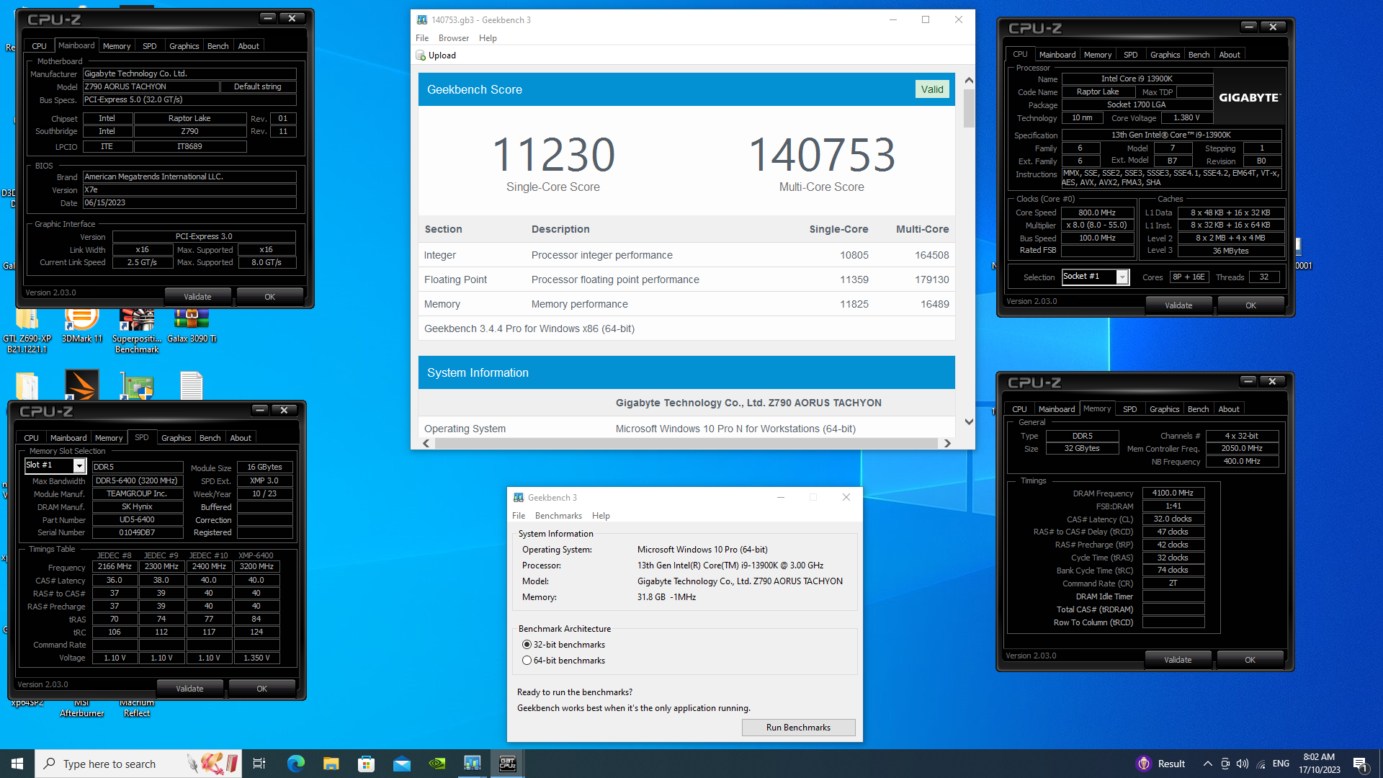Click the Core Speed value 800.0 MHz

coord(1096,213)
